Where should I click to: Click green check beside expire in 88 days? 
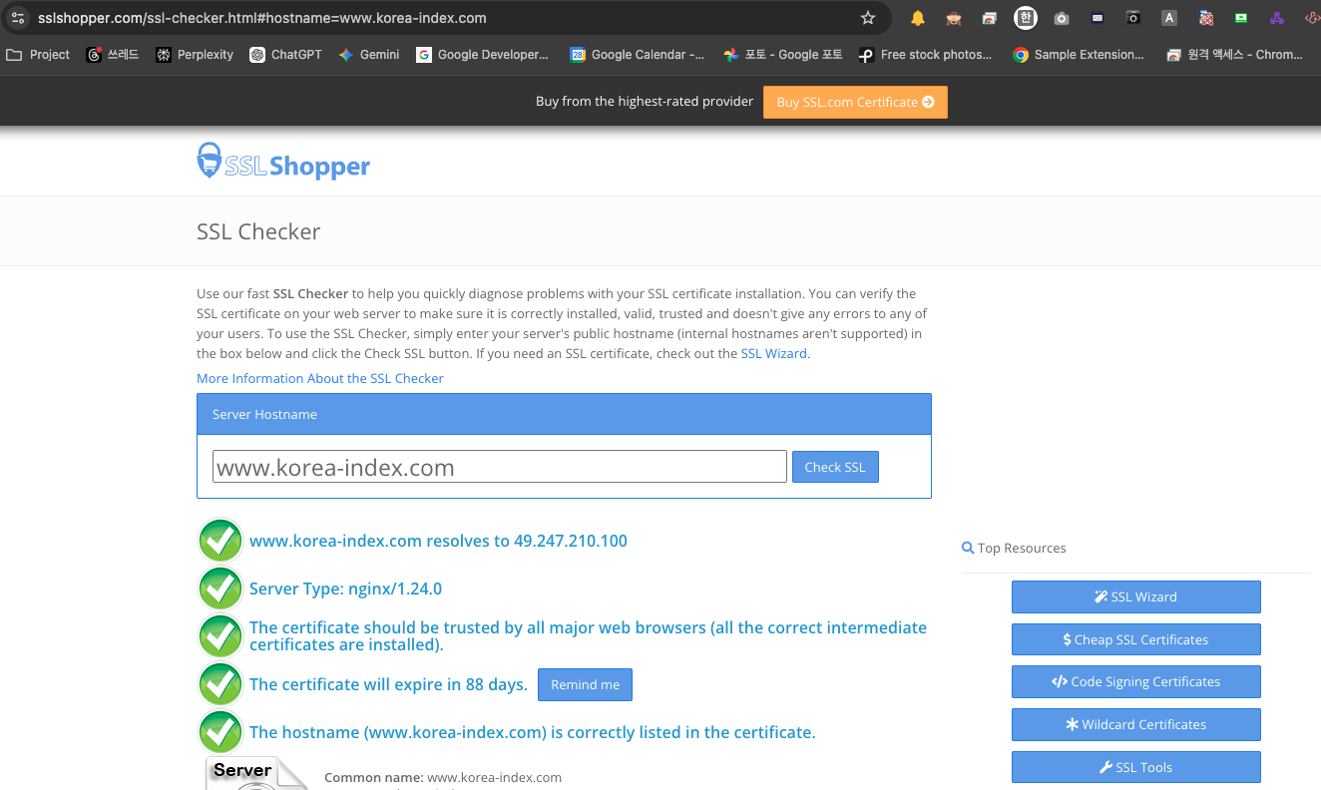220,684
